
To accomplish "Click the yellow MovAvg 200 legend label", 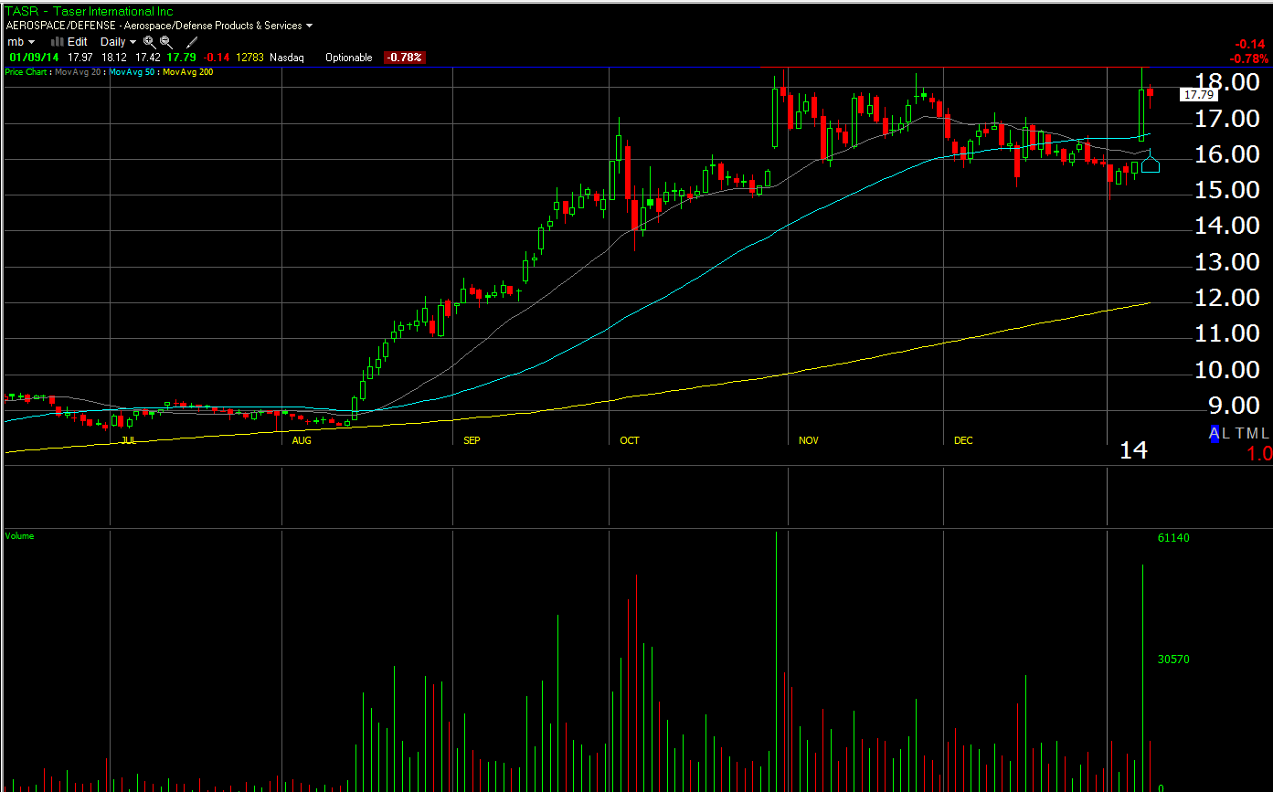I will (188, 72).
